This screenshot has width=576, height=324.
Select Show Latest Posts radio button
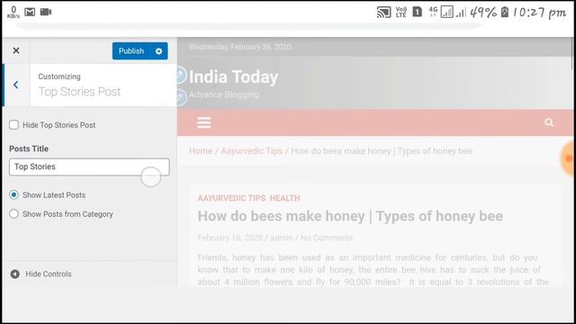click(x=14, y=194)
